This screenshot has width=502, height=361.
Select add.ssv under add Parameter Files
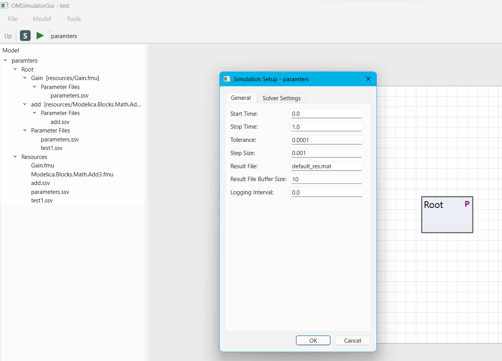[x=60, y=122]
